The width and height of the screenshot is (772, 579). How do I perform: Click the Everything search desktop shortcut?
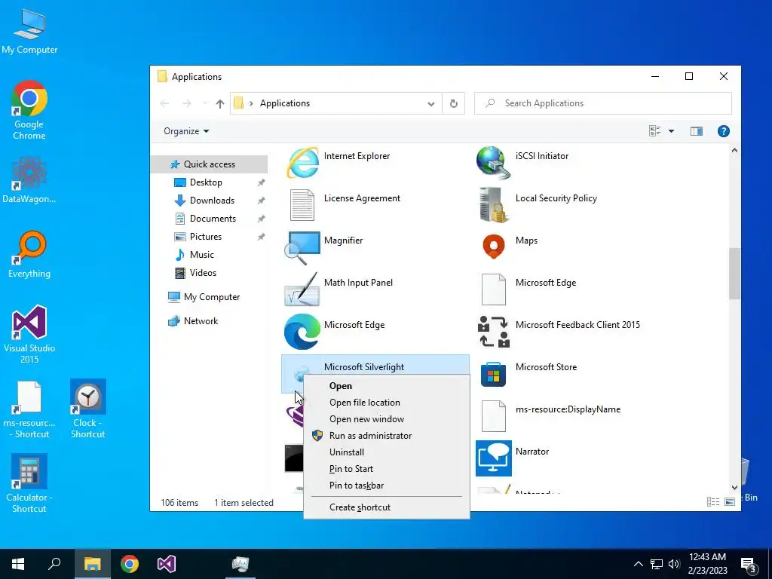[29, 255]
